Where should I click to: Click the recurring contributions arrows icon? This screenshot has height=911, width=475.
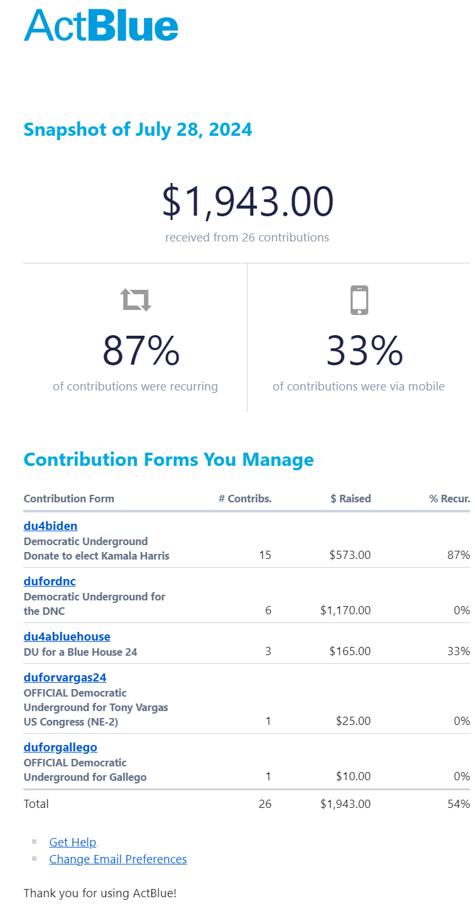coord(136,300)
